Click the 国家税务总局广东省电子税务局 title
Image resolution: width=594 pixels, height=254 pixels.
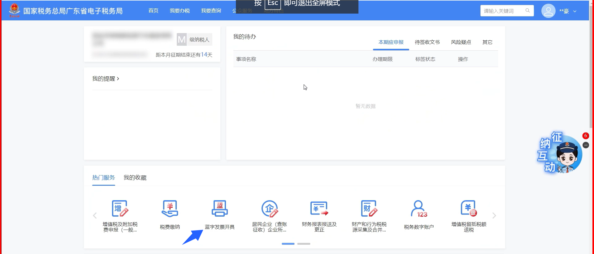[73, 11]
